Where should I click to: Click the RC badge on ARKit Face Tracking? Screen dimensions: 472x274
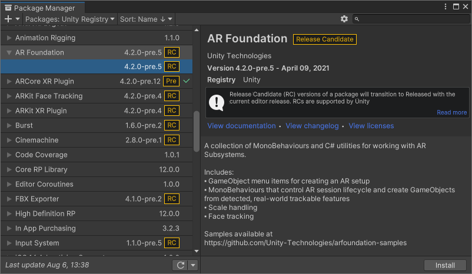click(x=172, y=96)
